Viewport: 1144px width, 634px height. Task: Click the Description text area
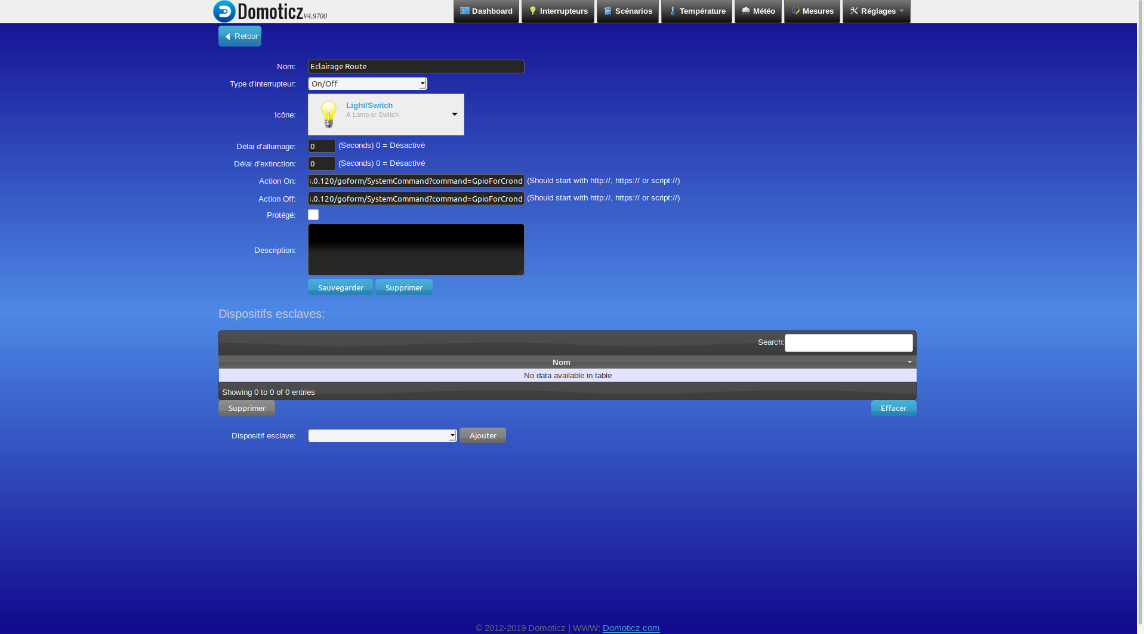point(416,249)
